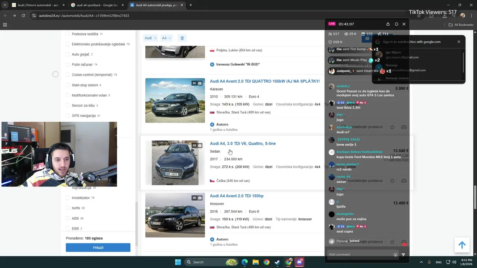Open the Chrome apps grid in bookmarks bar
The image size is (477, 268).
point(5,25)
